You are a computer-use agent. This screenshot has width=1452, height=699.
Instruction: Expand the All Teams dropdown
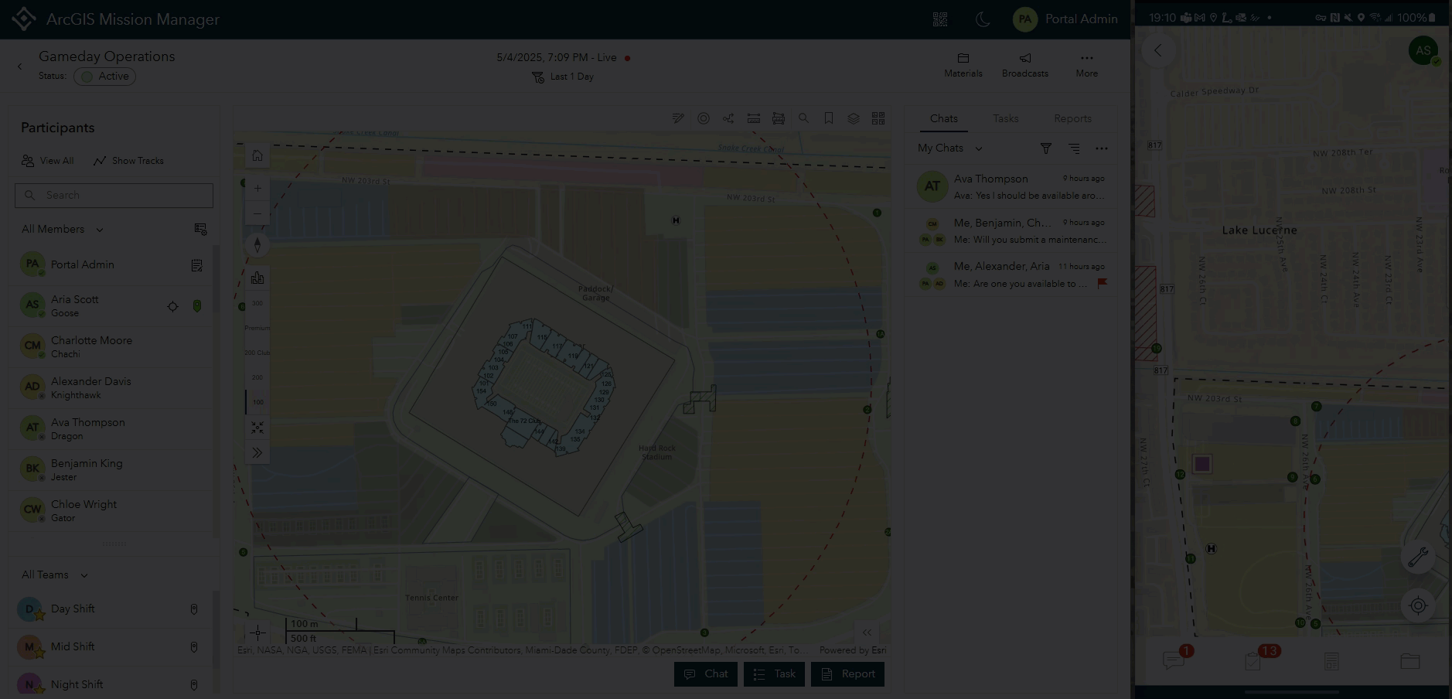click(x=55, y=575)
